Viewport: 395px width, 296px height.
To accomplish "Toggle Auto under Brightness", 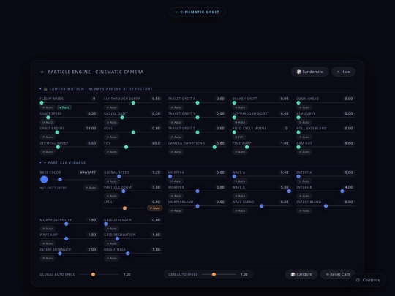I will [112, 258].
